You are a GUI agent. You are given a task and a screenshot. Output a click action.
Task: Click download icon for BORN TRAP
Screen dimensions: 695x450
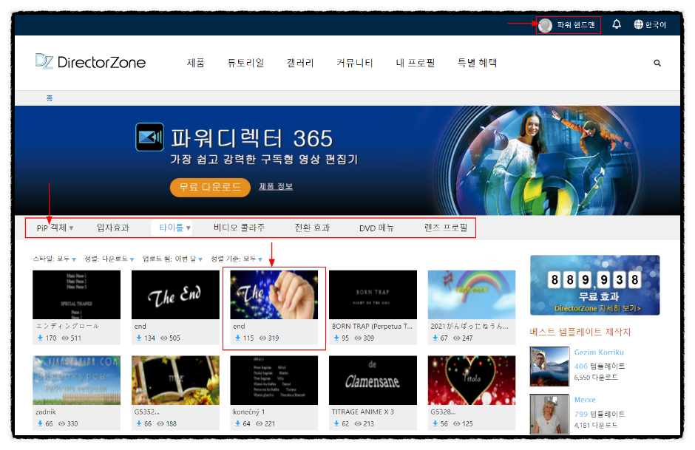pyautogui.click(x=336, y=338)
